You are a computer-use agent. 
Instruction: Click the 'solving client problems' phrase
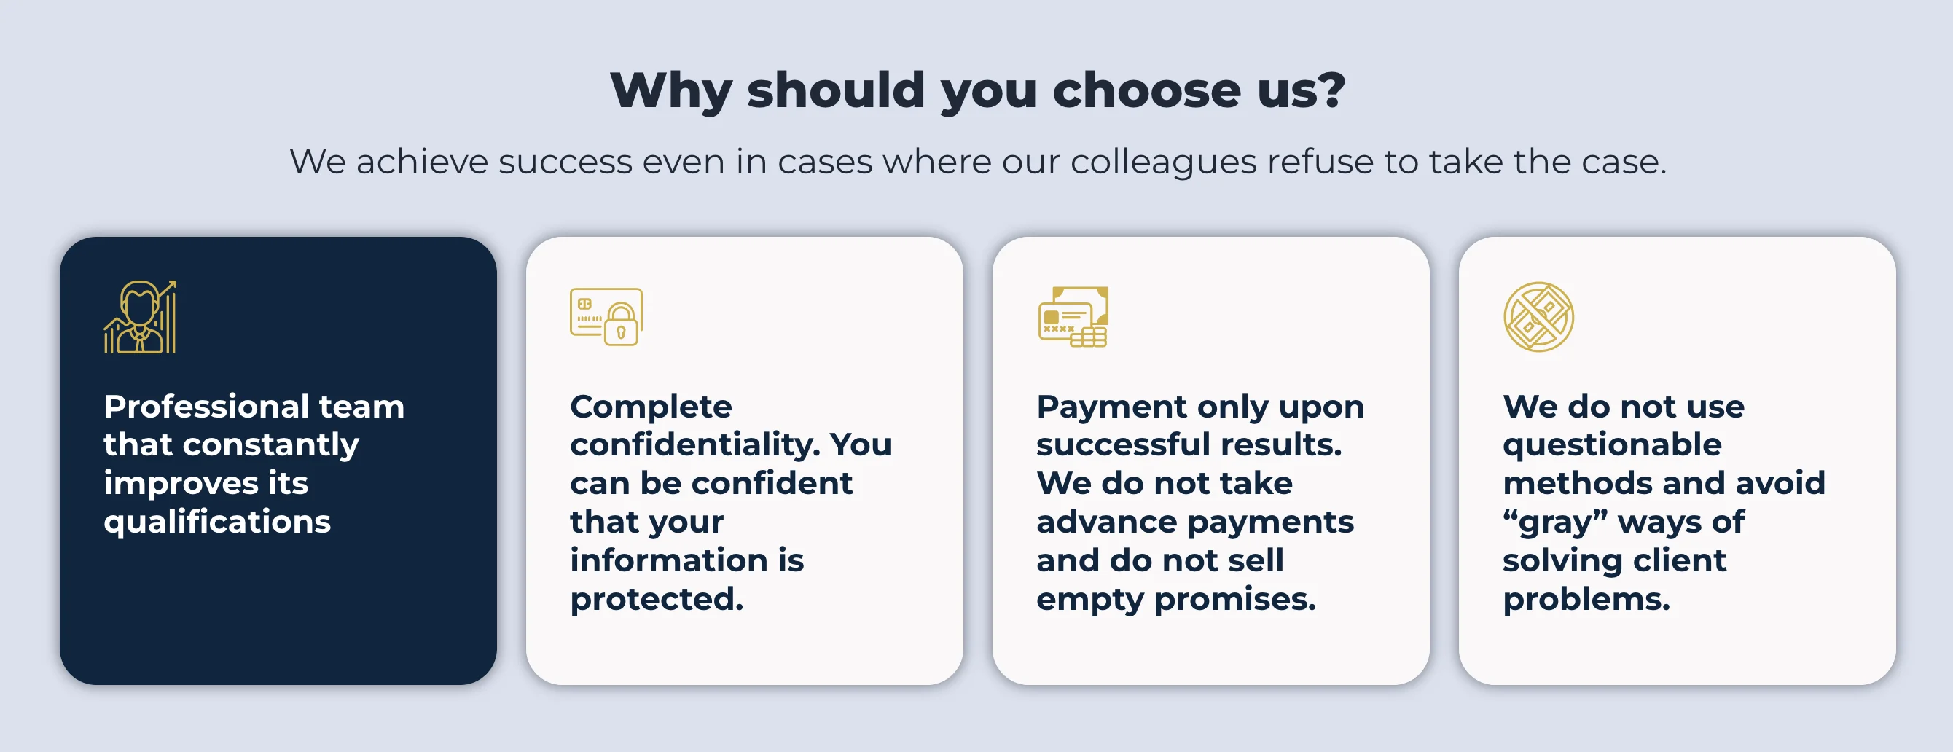[x=1614, y=580]
